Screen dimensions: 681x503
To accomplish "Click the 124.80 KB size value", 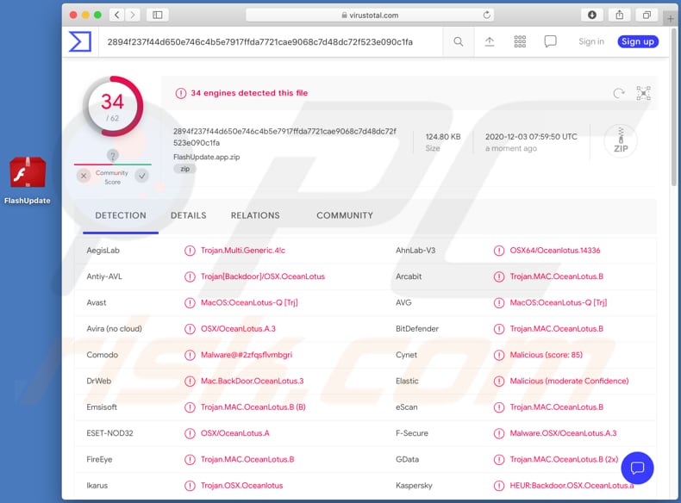I will [442, 137].
